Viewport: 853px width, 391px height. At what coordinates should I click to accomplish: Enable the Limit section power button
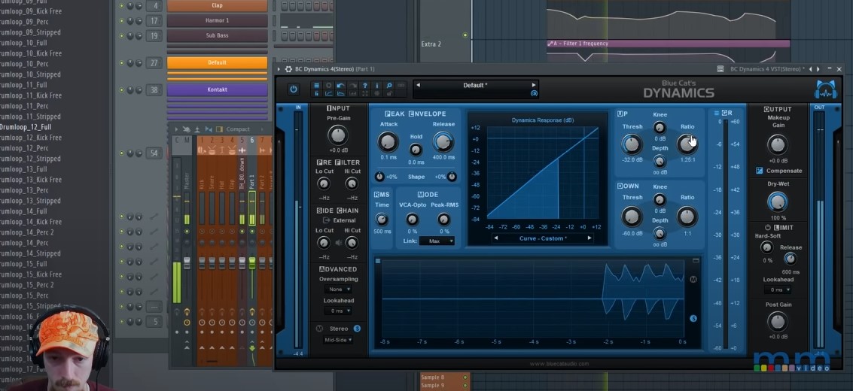(768, 228)
